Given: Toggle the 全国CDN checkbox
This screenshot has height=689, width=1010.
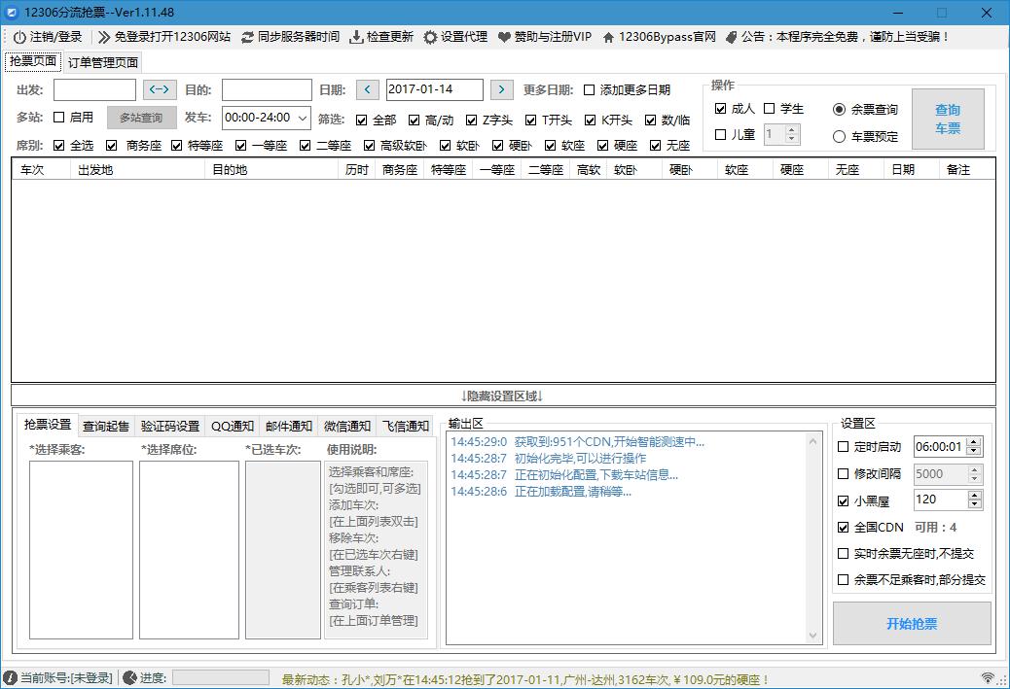Looking at the screenshot, I should (x=843, y=527).
